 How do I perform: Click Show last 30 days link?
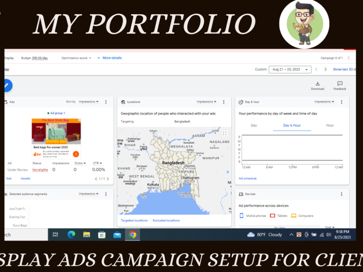coord(344,69)
